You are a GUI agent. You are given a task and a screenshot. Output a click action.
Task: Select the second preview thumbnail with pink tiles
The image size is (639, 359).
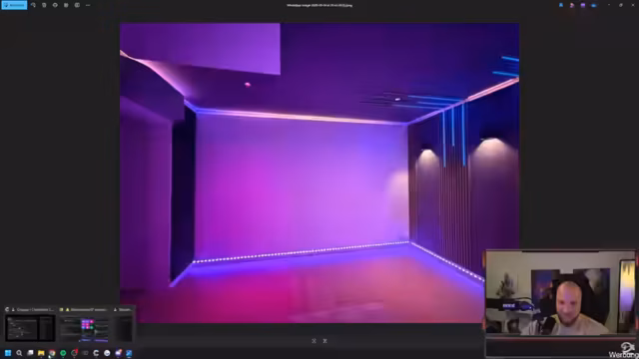pyautogui.click(x=84, y=329)
